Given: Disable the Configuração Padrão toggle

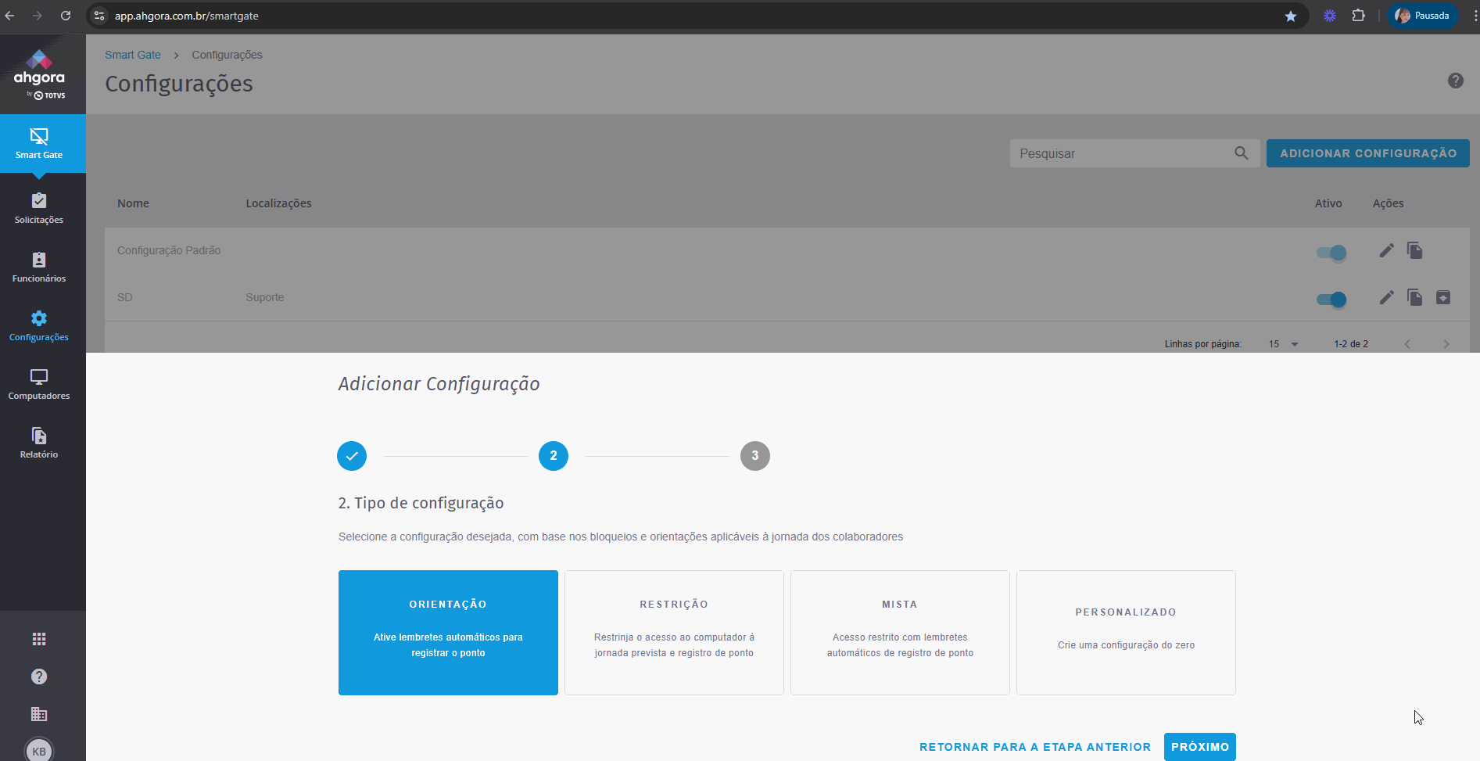Looking at the screenshot, I should [1331, 253].
